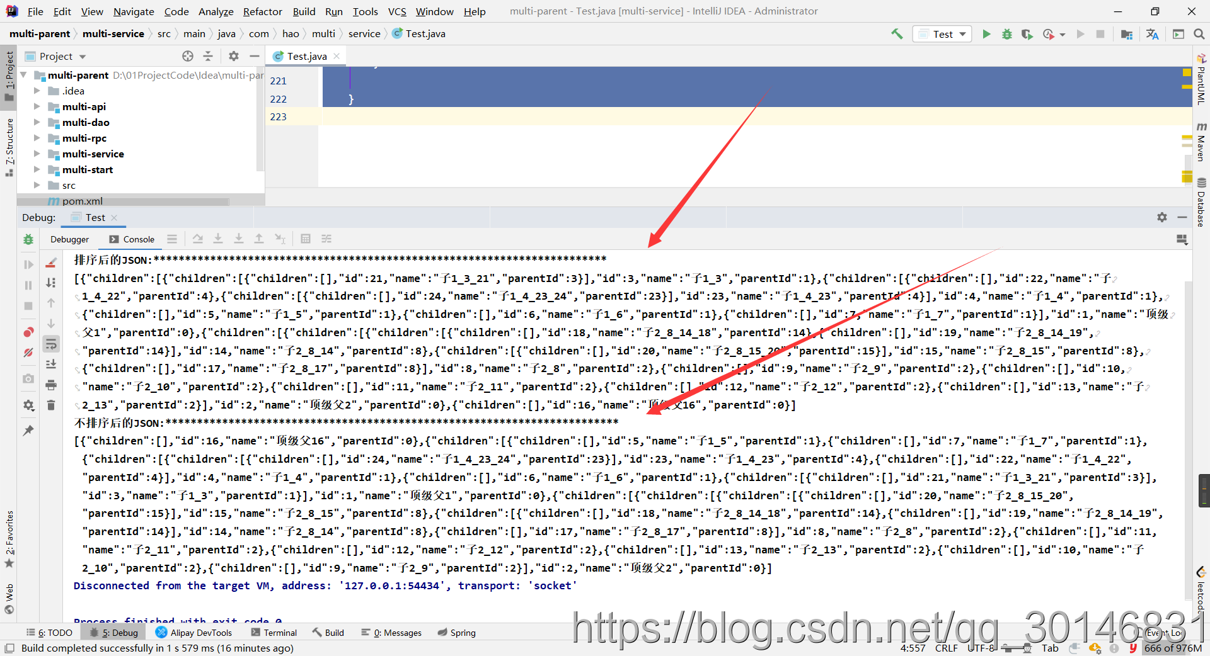Image resolution: width=1210 pixels, height=656 pixels.
Task: Open Project Structure dialog icon
Action: (x=1127, y=34)
